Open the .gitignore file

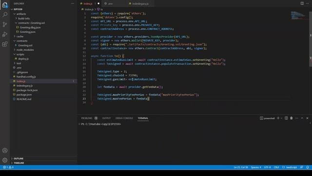click(x=22, y=72)
